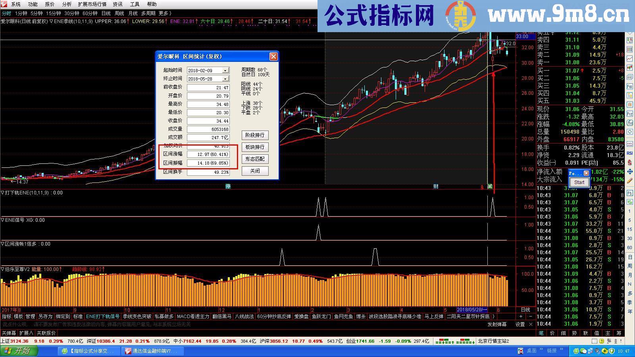Click the RSI indicator icon
Image resolution: width=635 pixels, height=357 pixels.
630,153
